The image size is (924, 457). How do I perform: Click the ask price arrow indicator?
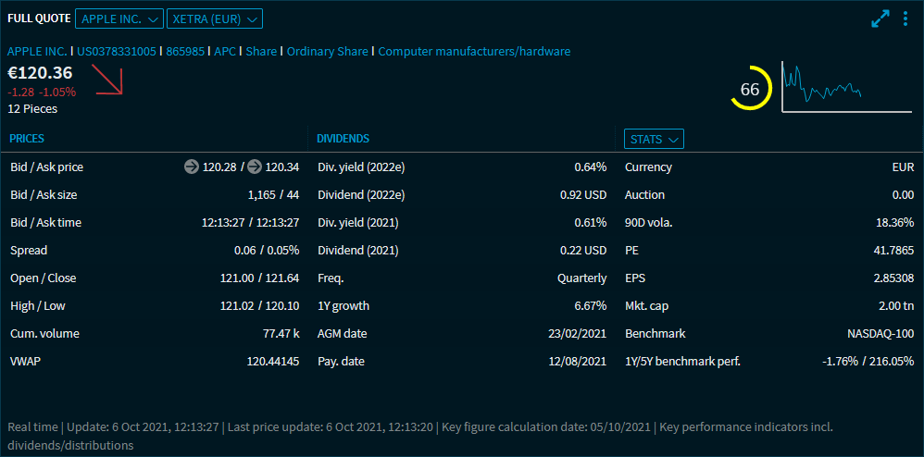[x=254, y=167]
